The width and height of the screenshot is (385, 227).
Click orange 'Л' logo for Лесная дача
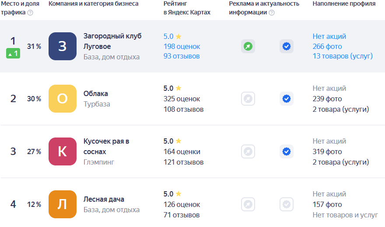point(63,204)
